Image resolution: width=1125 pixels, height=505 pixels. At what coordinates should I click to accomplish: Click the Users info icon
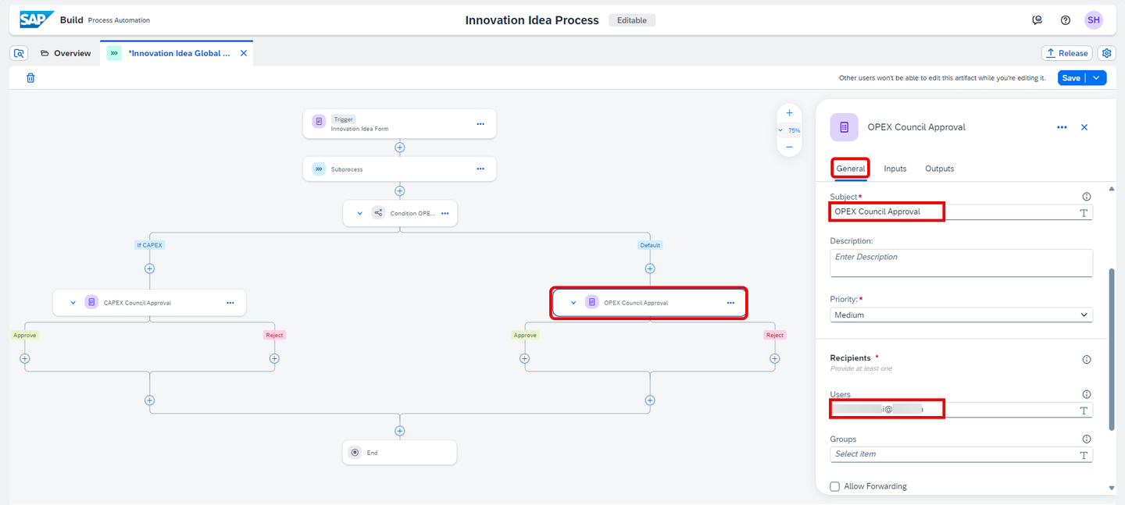click(x=1086, y=395)
